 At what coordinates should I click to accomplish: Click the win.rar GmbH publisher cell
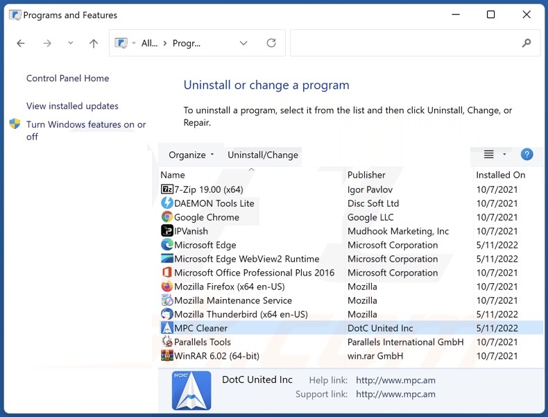click(x=375, y=356)
